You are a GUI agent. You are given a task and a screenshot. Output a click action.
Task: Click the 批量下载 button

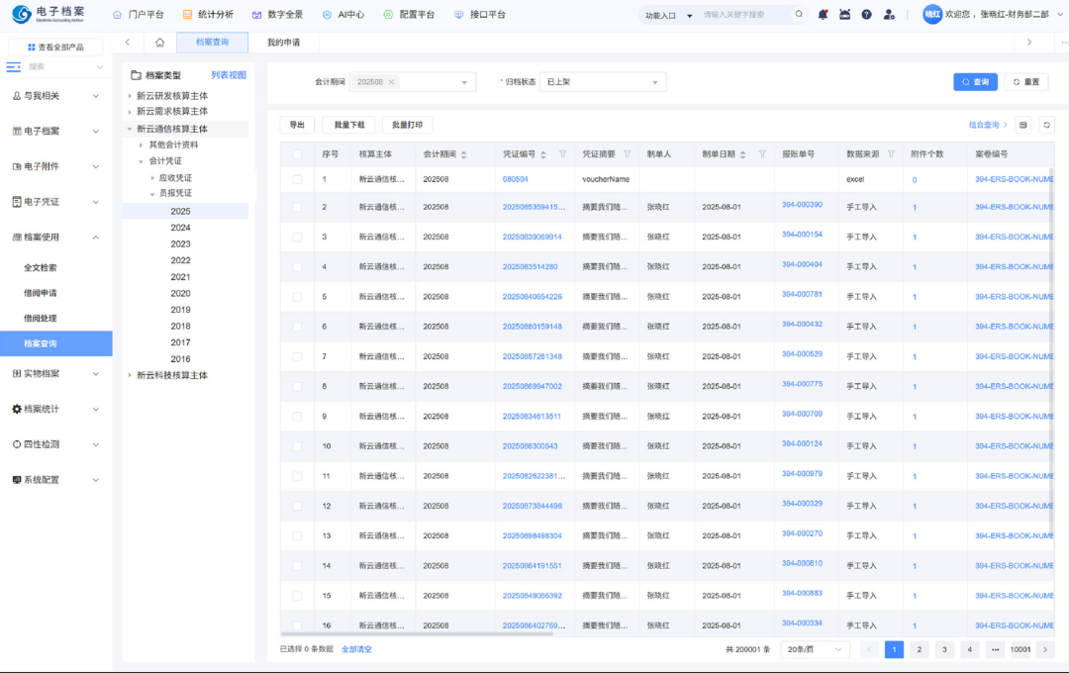pos(348,125)
